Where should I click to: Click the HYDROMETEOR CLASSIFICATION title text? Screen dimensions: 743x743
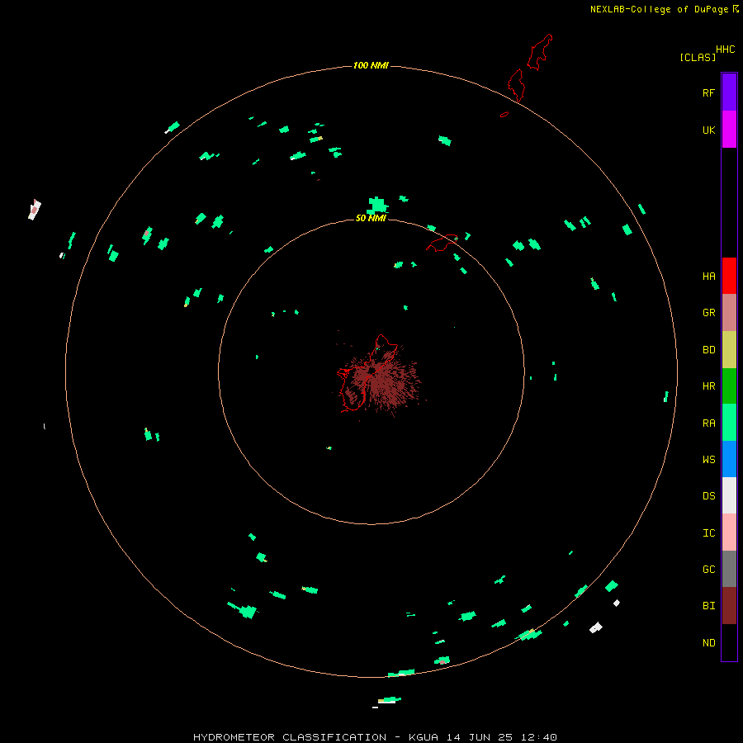click(x=290, y=737)
